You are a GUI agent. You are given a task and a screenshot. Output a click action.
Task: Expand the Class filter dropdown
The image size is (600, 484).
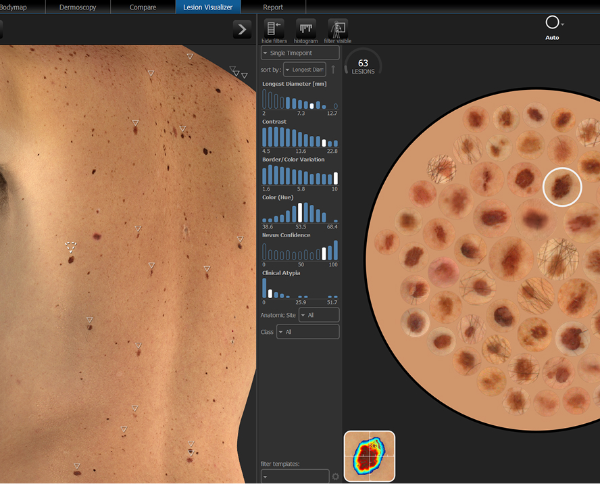point(307,332)
